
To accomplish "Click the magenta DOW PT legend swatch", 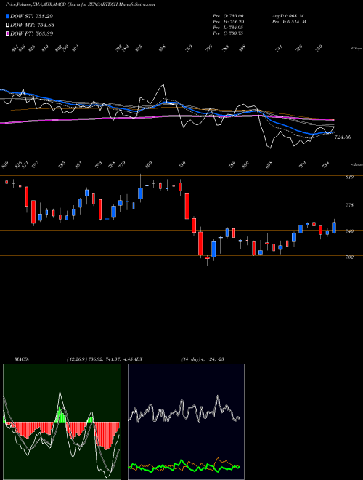I will point(8,33).
